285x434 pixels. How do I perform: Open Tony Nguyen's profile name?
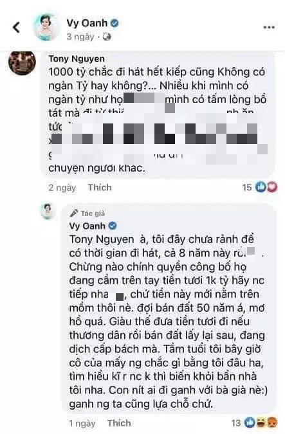point(77,59)
